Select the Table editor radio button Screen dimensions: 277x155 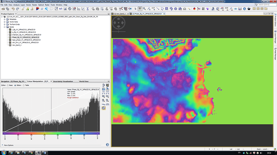[x=24, y=85]
